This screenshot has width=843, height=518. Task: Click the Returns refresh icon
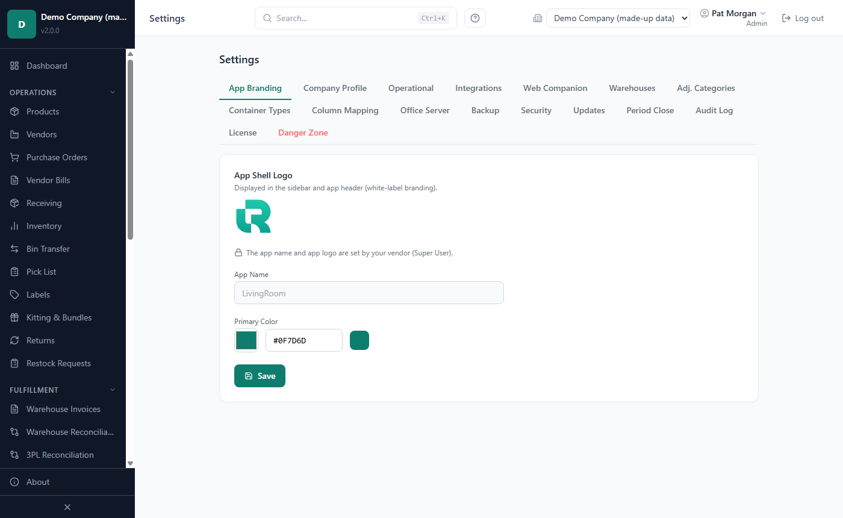14,340
